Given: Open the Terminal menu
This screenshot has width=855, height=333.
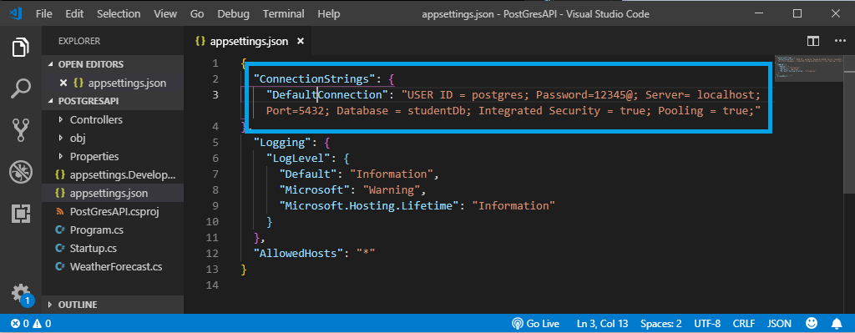Looking at the screenshot, I should (x=284, y=13).
